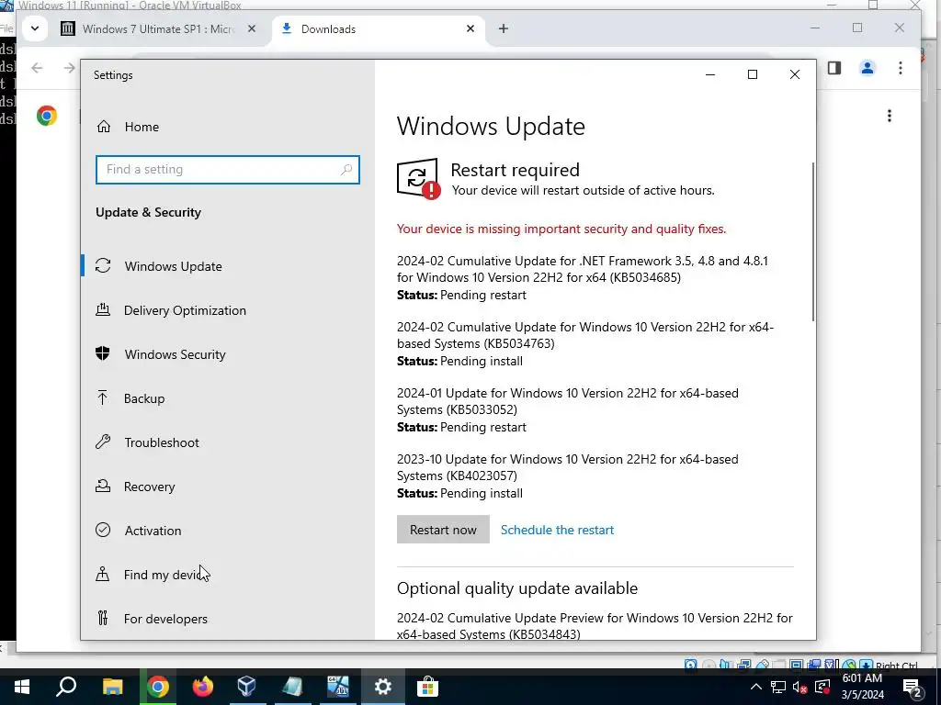
Task: Open Recovery settings
Action: point(149,487)
